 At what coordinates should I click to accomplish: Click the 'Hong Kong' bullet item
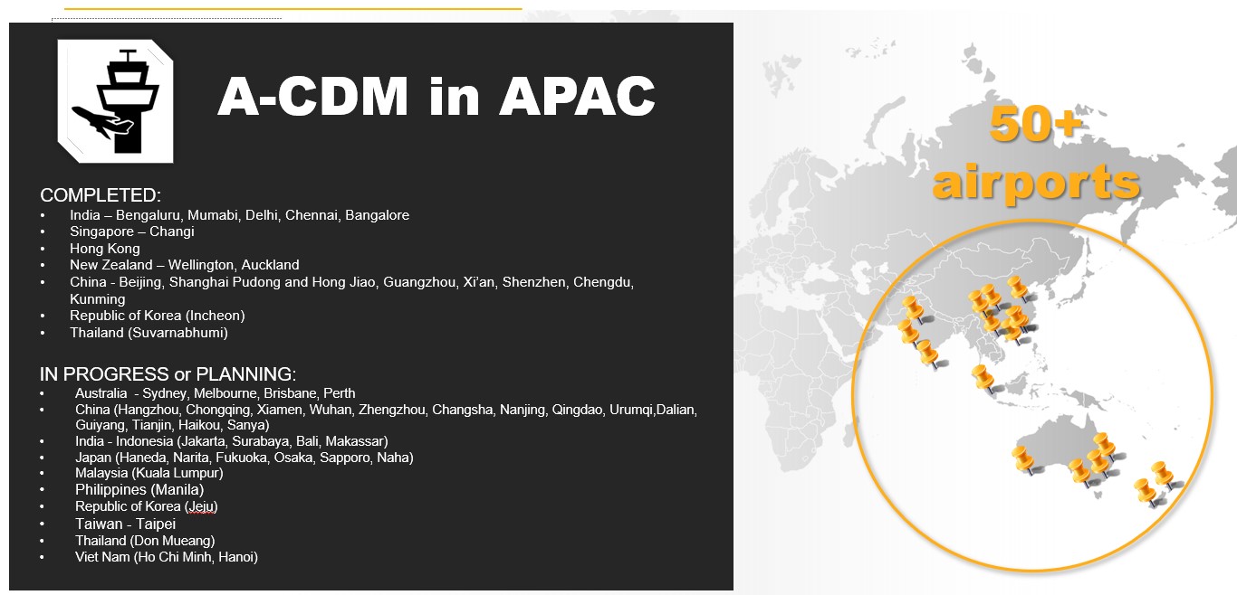105,249
